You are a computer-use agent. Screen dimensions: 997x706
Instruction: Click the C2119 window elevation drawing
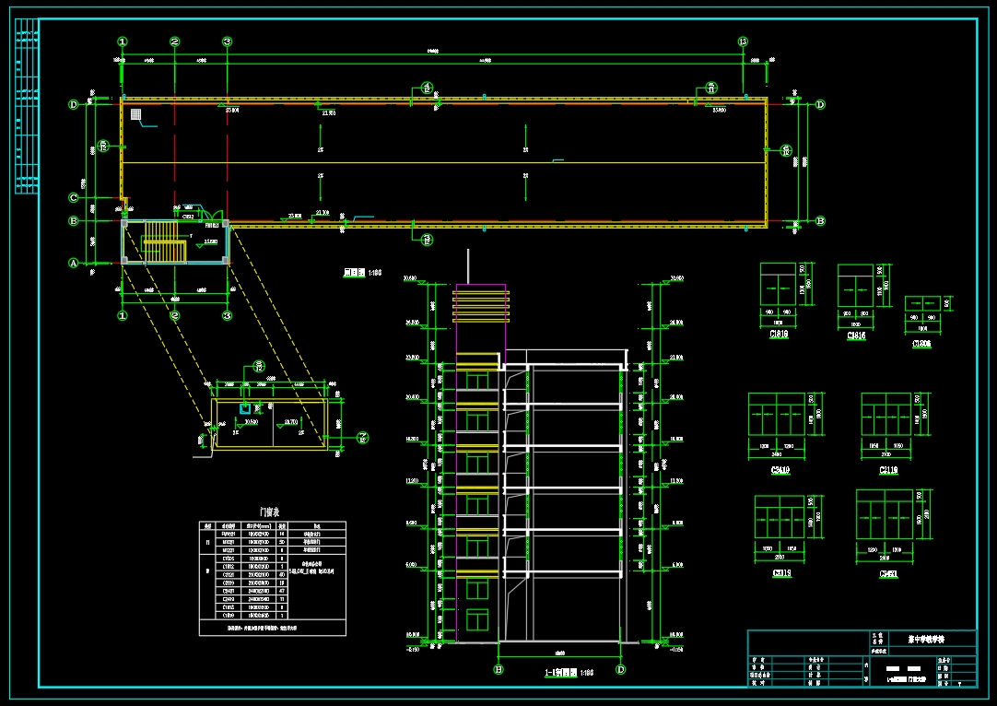tap(887, 414)
